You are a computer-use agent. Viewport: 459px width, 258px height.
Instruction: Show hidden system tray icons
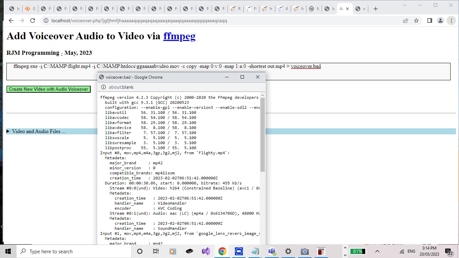(377, 251)
